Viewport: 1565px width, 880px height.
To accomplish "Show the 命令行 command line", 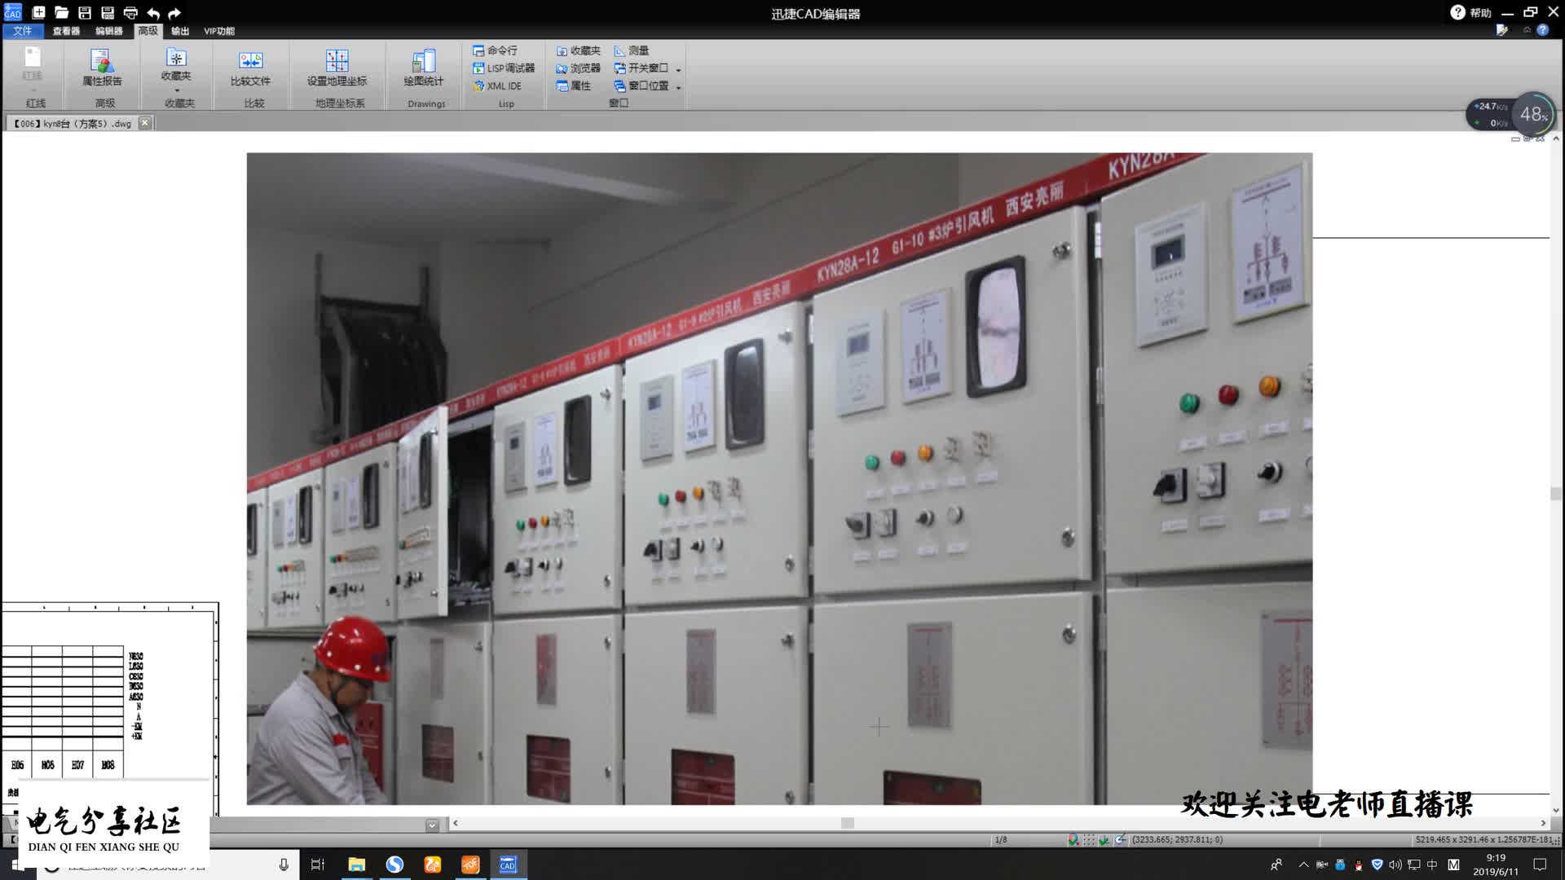I will click(495, 51).
